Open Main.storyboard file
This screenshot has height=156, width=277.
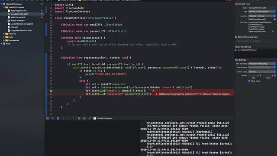pyautogui.click(x=17, y=17)
